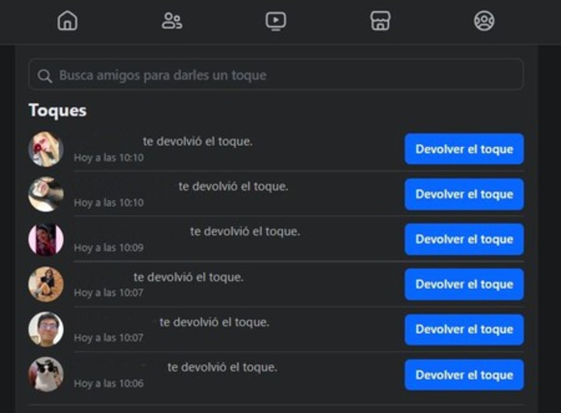Return the second poke from 10:10
This screenshot has height=413, width=561.
[x=464, y=194]
